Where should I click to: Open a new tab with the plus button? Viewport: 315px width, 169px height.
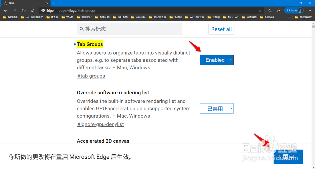point(54,3)
